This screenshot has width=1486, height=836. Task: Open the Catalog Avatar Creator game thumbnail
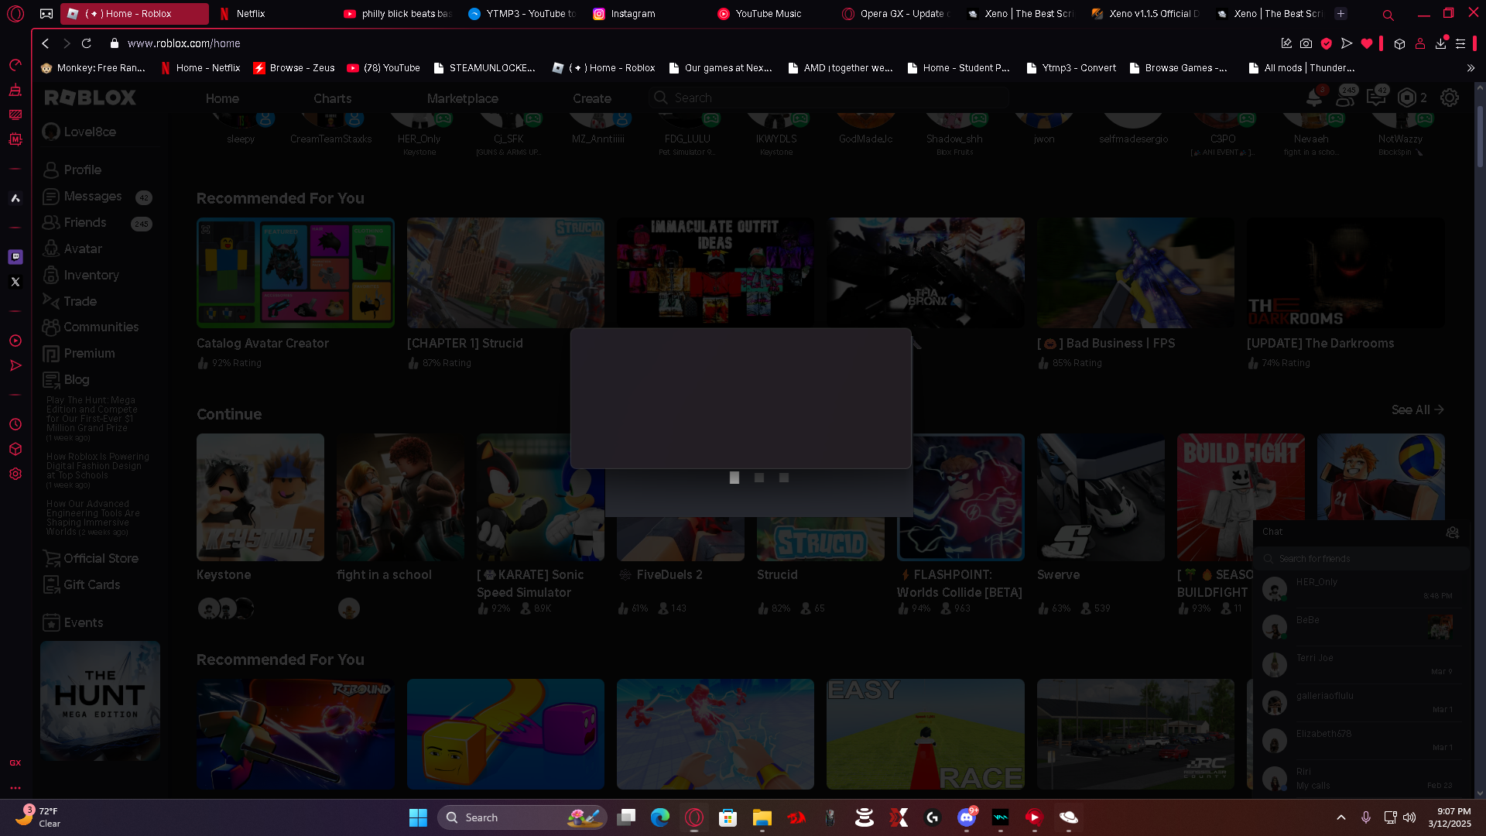click(x=296, y=272)
